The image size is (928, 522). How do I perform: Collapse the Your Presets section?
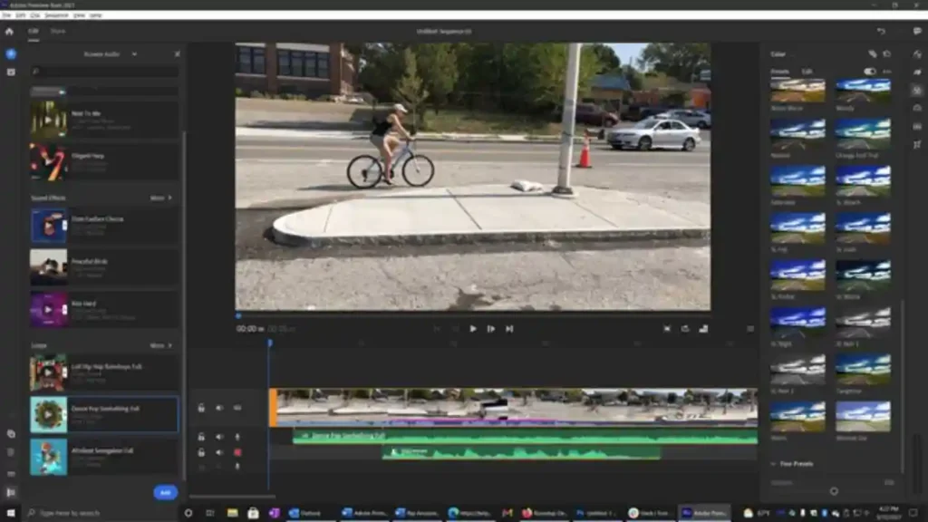pyautogui.click(x=773, y=463)
